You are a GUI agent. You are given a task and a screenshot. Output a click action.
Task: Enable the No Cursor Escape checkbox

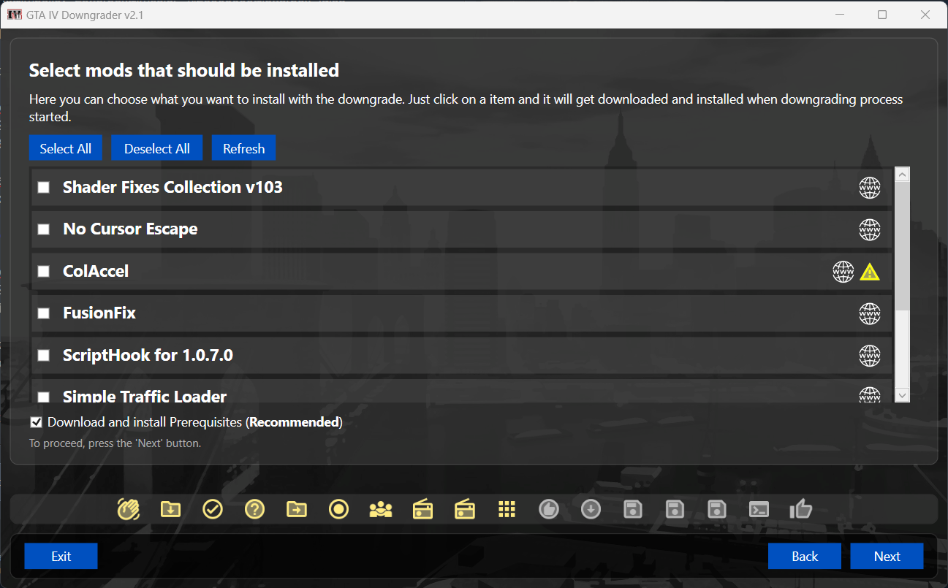tap(44, 229)
